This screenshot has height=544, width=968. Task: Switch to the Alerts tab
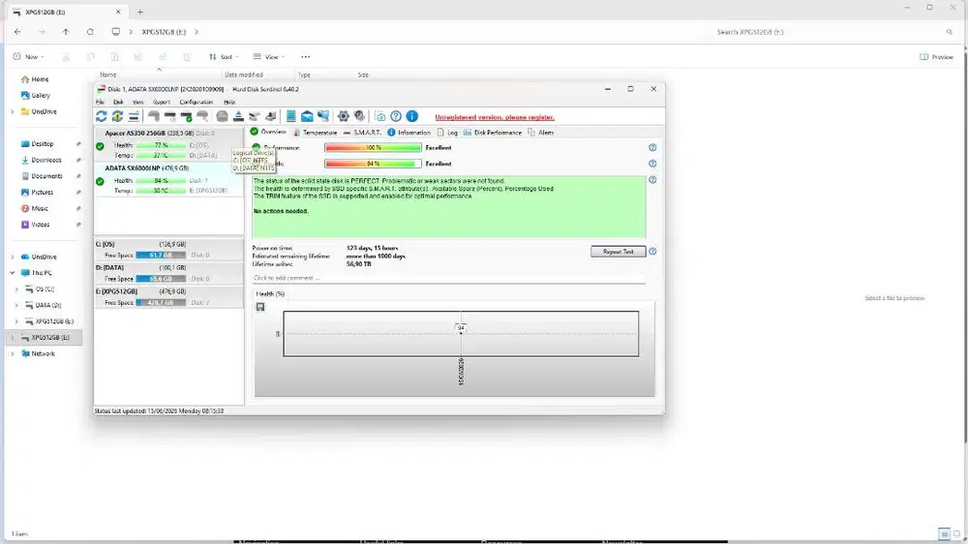pyautogui.click(x=541, y=133)
